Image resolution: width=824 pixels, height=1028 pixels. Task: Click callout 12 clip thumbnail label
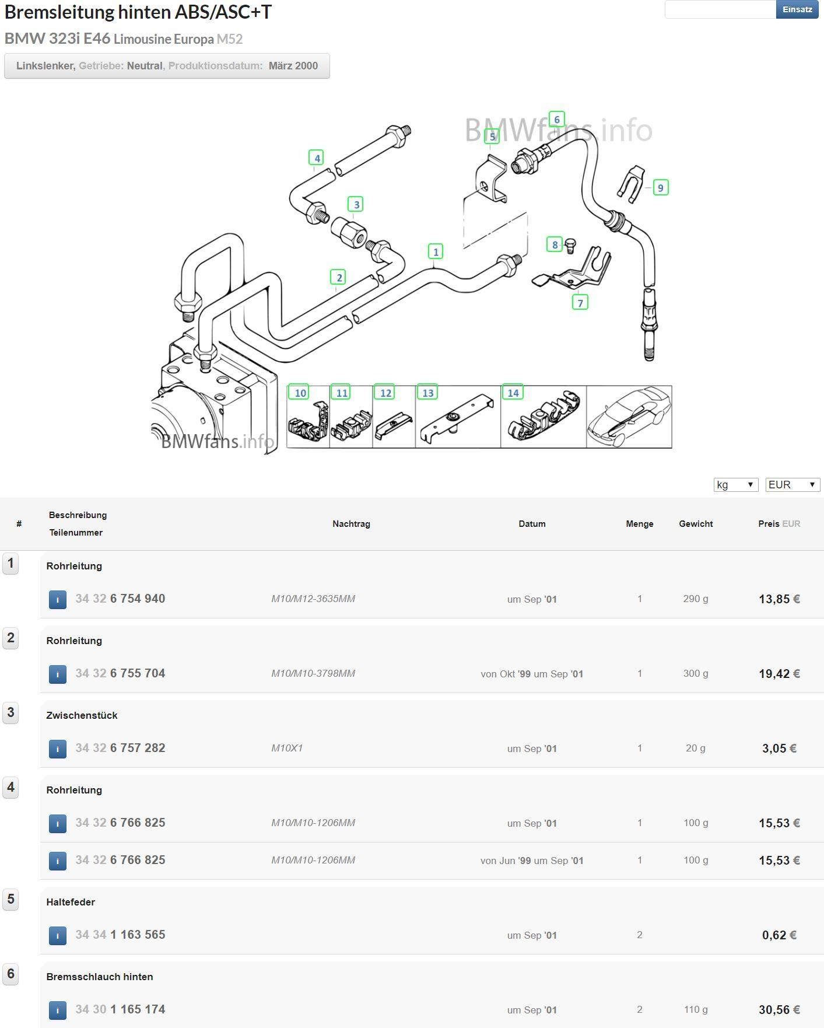coord(385,393)
